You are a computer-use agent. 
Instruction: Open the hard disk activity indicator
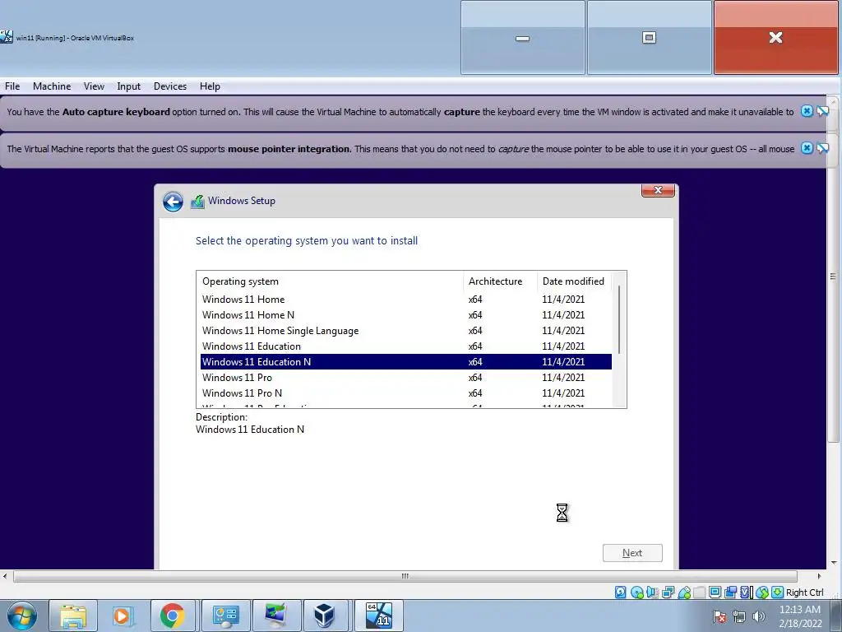[620, 592]
